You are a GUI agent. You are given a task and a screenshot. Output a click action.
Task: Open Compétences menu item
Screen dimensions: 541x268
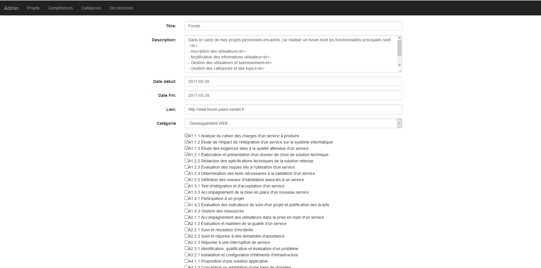tap(60, 8)
